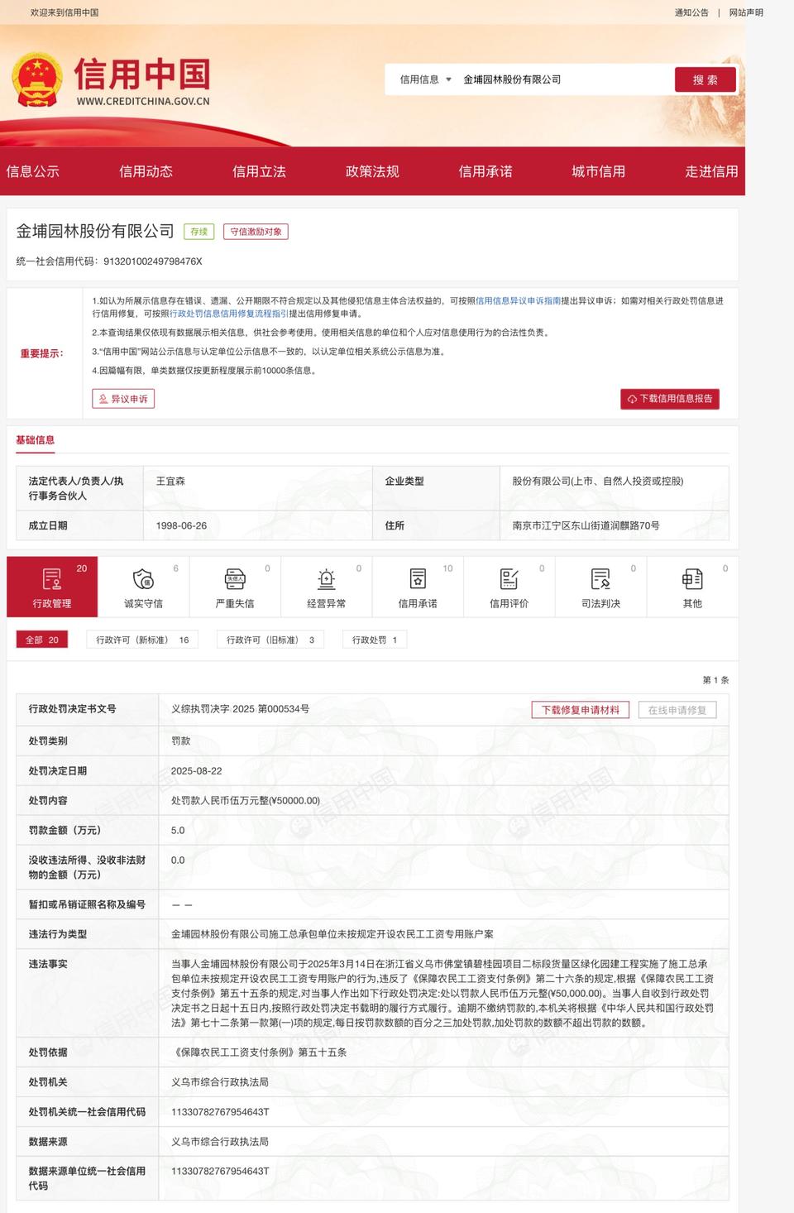794x1213 pixels.
Task: Click the establishment date 1998-06-26
Action: [181, 525]
